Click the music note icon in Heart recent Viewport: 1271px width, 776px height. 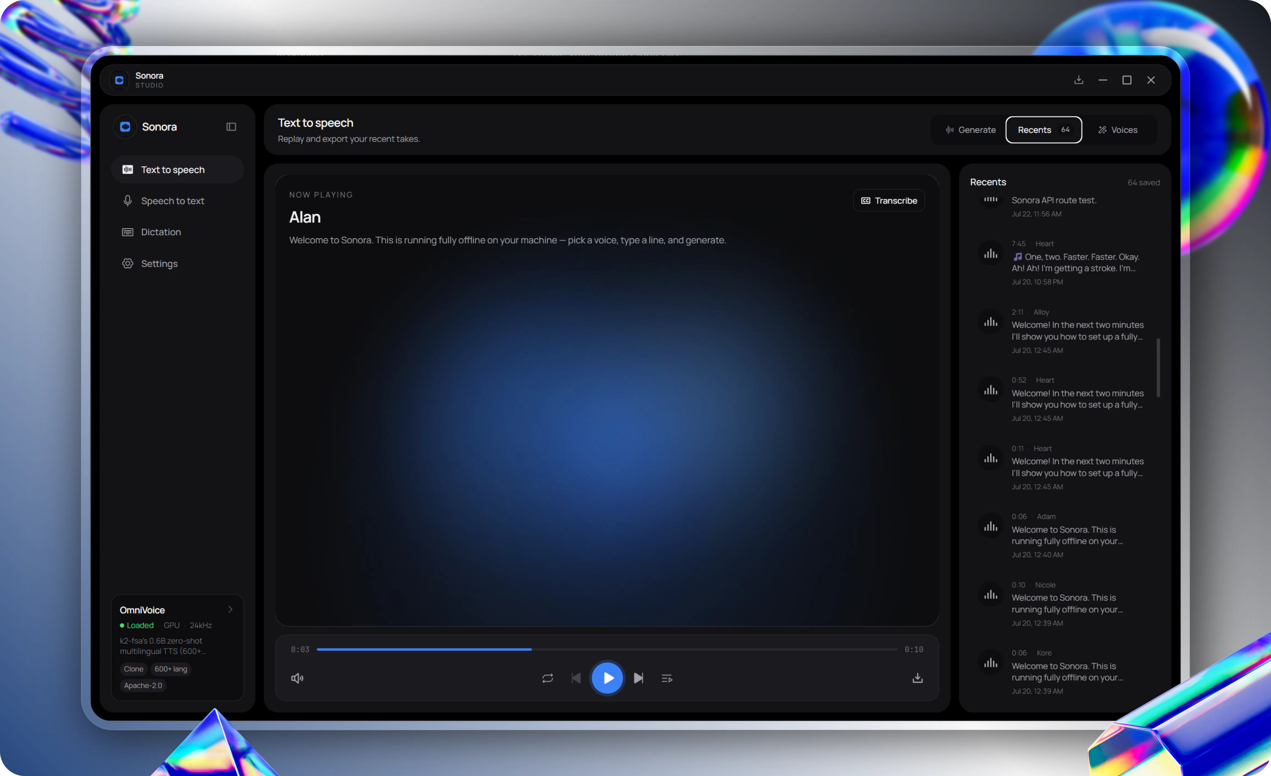(1017, 257)
